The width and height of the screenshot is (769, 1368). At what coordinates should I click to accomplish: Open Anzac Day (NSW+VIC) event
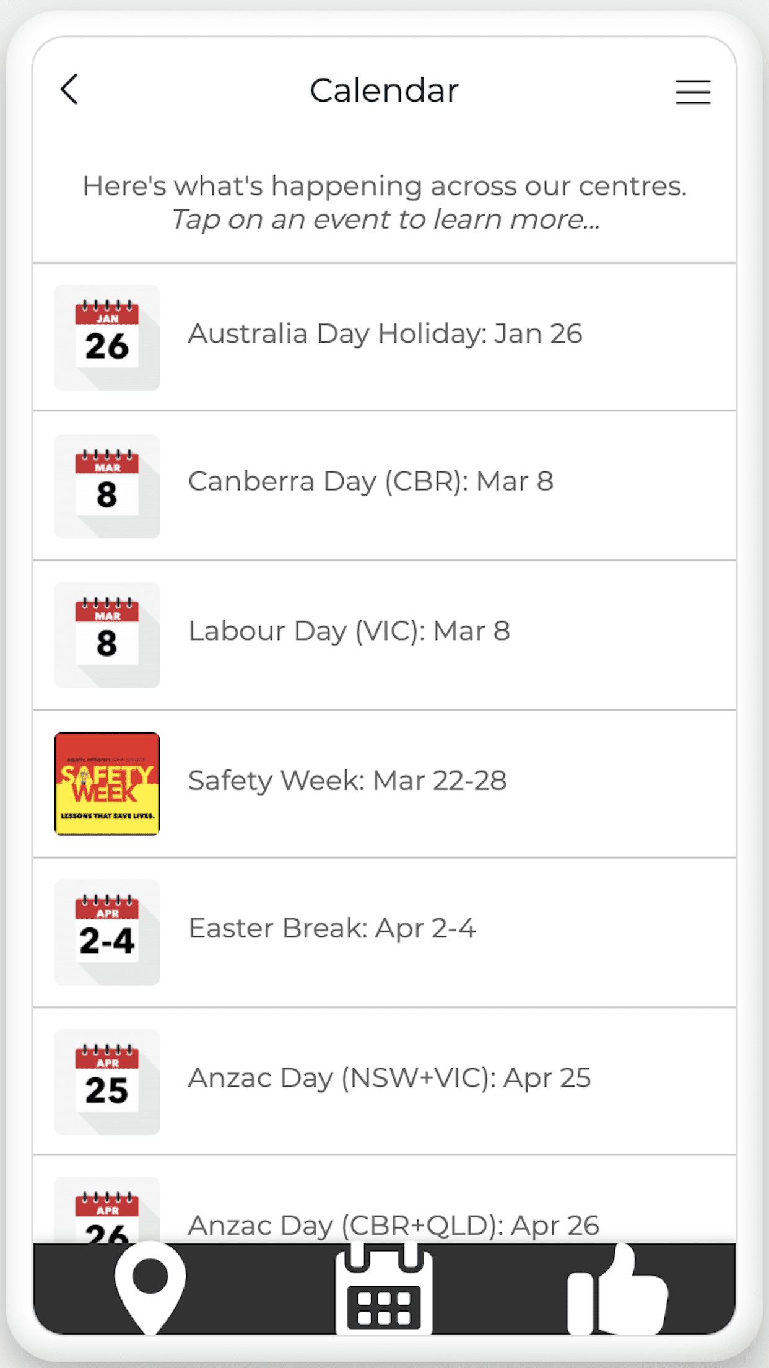[x=389, y=1079]
